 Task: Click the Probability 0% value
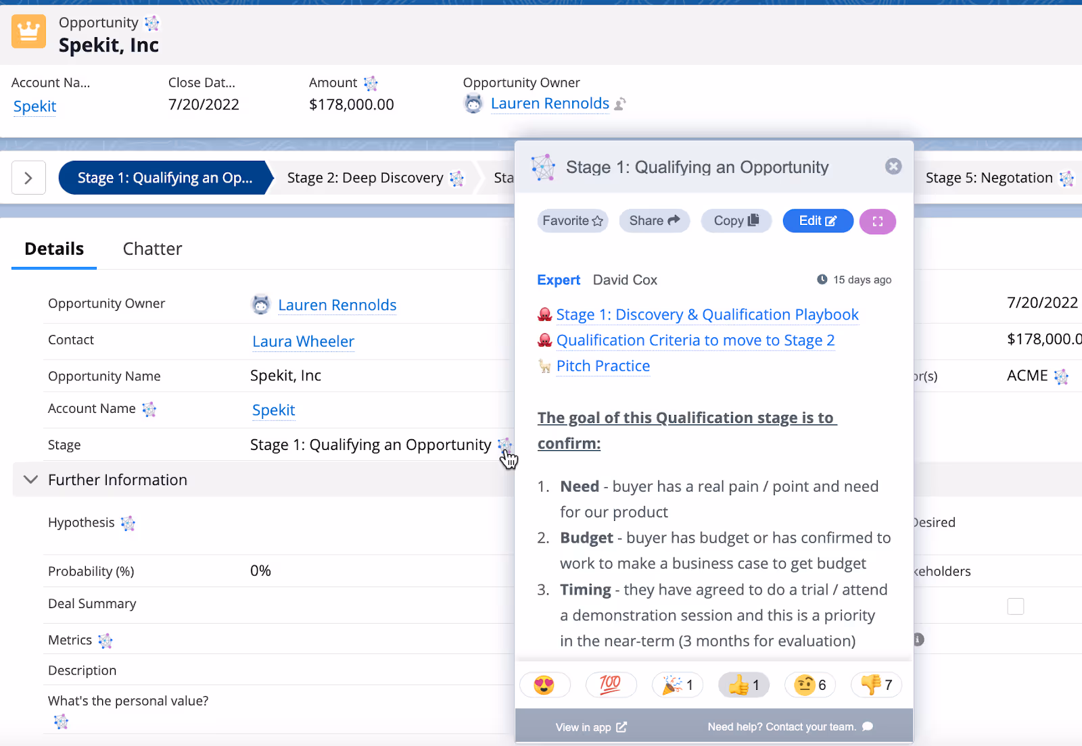click(x=260, y=571)
